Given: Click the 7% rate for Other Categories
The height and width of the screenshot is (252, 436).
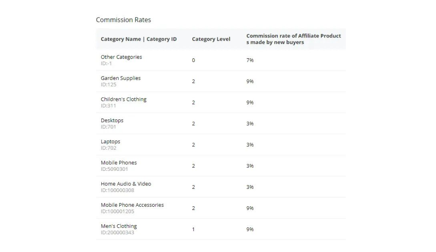Looking at the screenshot, I should coord(250,60).
